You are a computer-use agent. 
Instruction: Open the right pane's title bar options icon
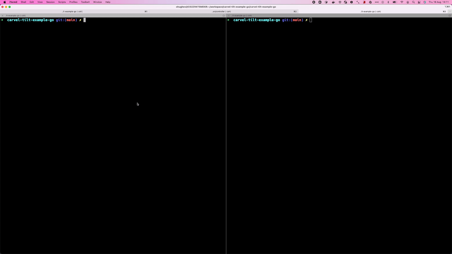pyautogui.click(x=450, y=16)
